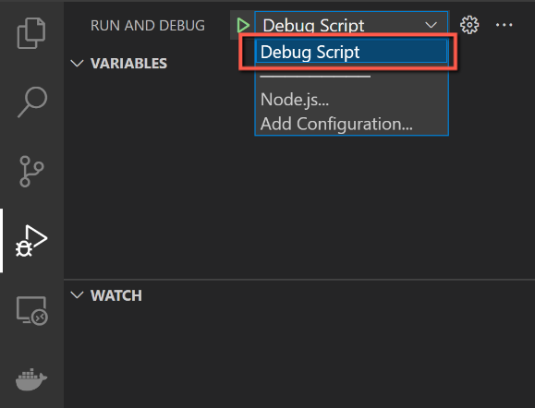Open the Search magnifier icon

(32, 102)
